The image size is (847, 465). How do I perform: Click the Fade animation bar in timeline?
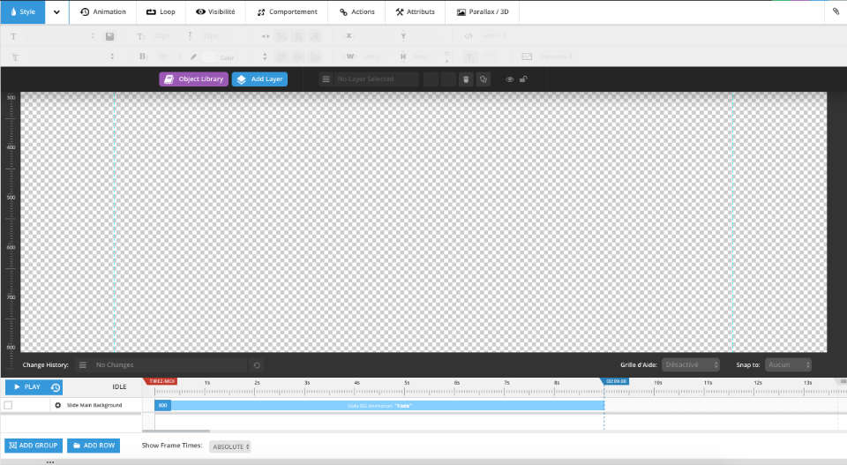click(x=380, y=405)
